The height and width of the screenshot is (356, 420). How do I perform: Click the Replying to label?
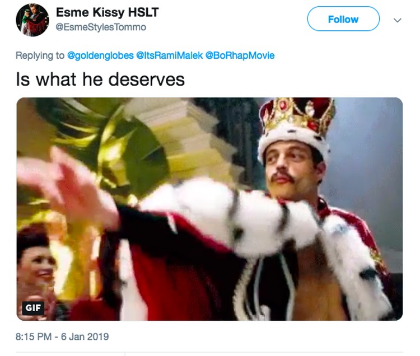(x=40, y=55)
